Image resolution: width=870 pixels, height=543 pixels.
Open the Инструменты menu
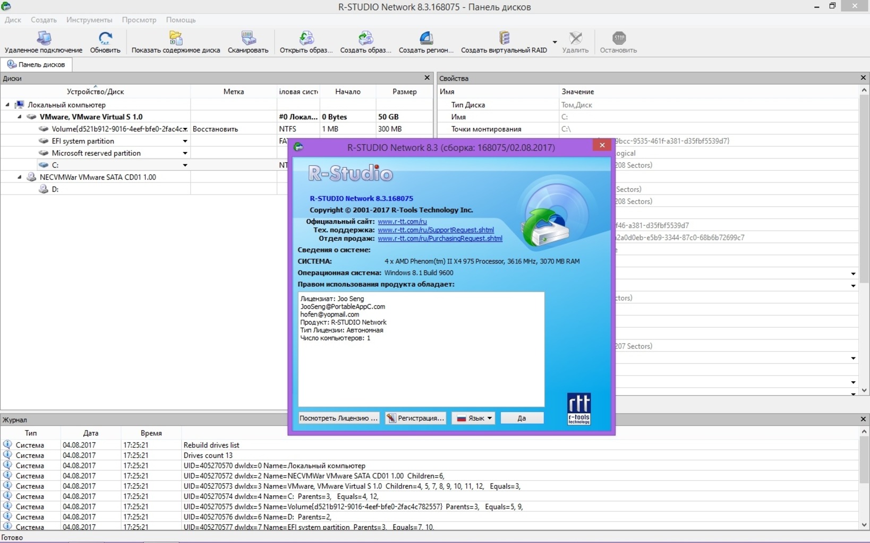89,20
